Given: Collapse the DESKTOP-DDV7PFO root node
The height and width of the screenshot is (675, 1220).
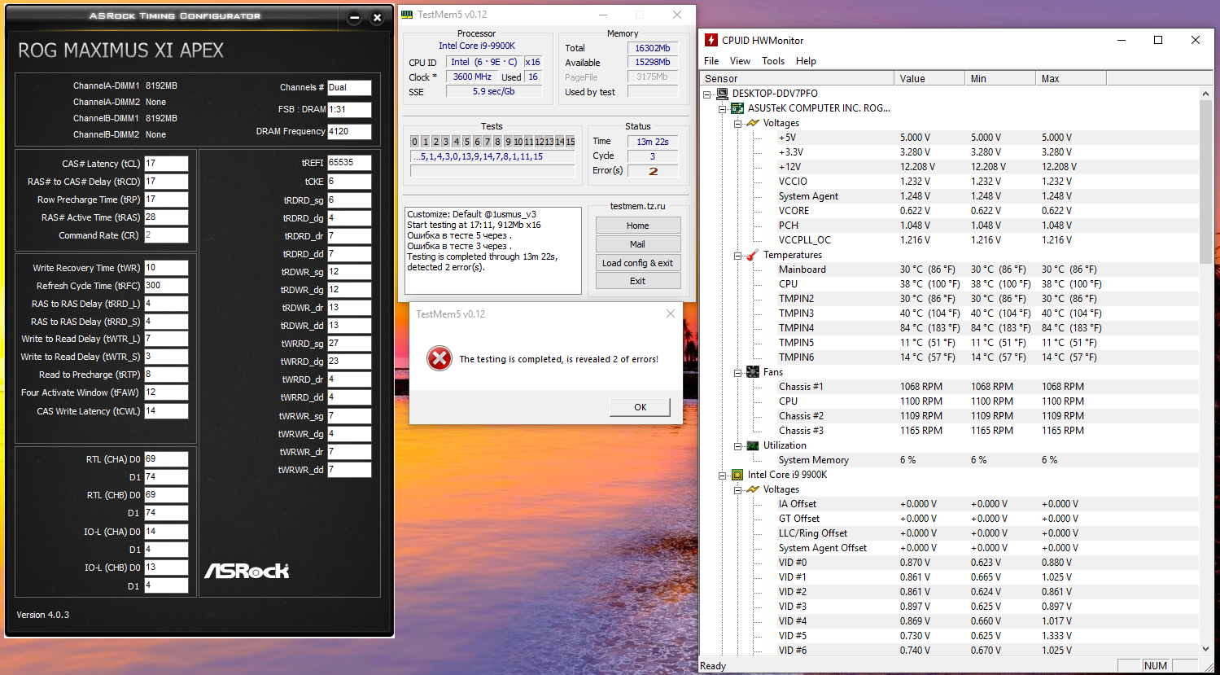Looking at the screenshot, I should click(707, 94).
